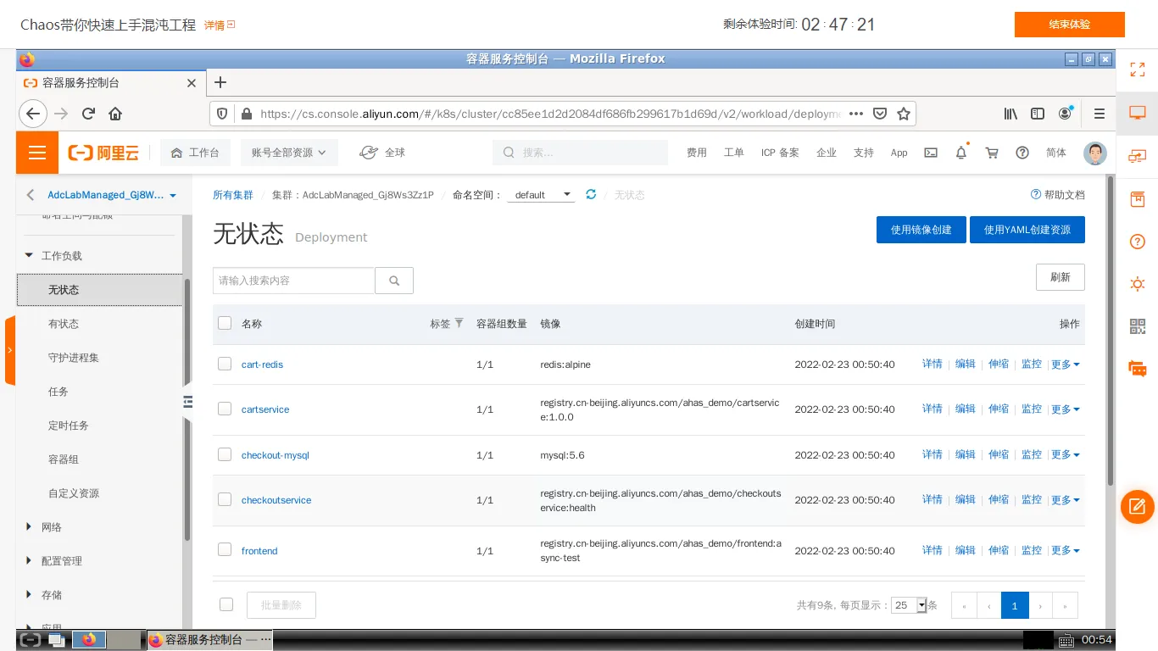Refresh namespace with the circular arrow icon

click(591, 194)
